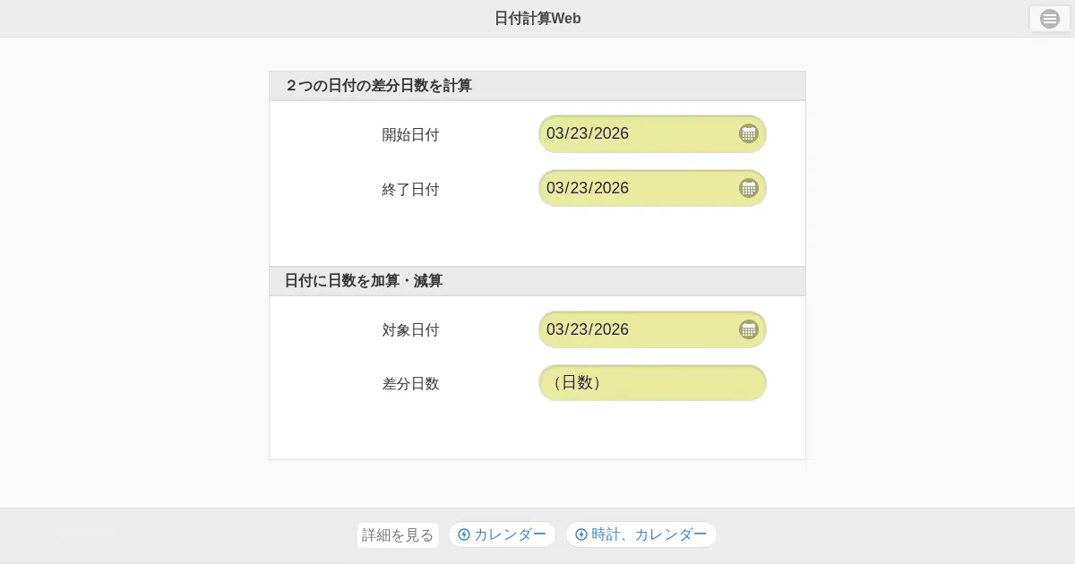Screen dimensions: 1075x564
Task: Click the 対象日付 field label
Action: pyautogui.click(x=410, y=330)
